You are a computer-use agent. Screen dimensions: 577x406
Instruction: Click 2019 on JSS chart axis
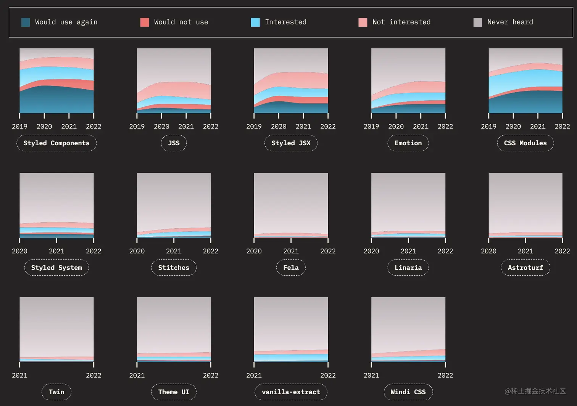pyautogui.click(x=137, y=127)
